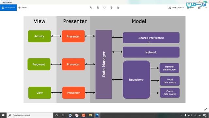Click the green View box in diagram
The image size is (209, 118).
[x=40, y=93]
